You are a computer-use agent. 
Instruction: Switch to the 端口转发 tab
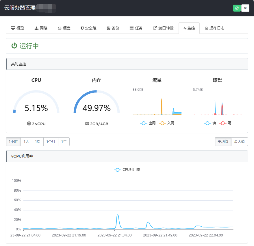[x=163, y=28]
